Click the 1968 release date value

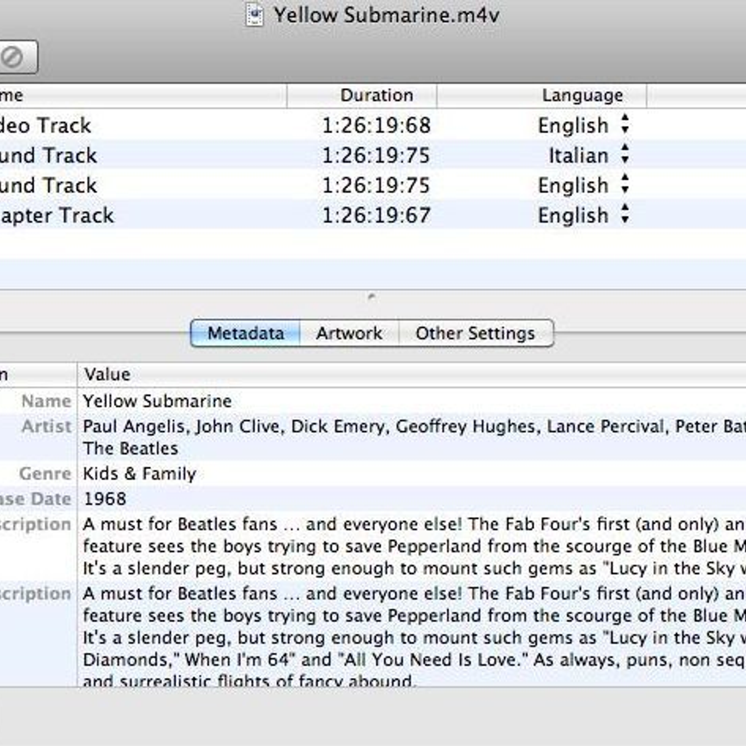point(105,499)
